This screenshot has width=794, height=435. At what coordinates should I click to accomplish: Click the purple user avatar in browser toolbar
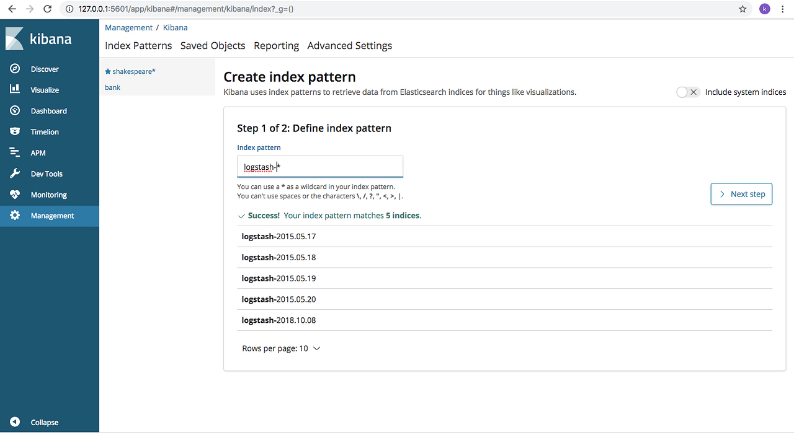764,9
